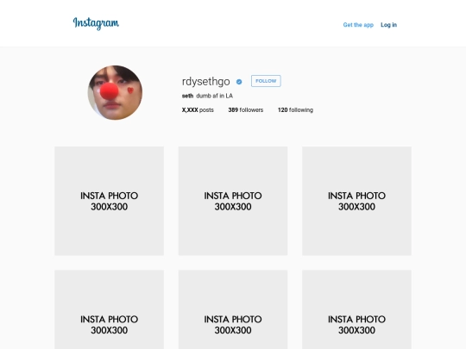Click the blue verified badge beside rdysethgo
The width and height of the screenshot is (466, 349).
(239, 82)
